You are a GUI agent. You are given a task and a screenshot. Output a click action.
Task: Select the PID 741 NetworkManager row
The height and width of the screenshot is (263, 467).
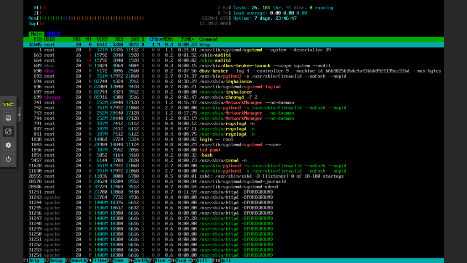(x=233, y=103)
